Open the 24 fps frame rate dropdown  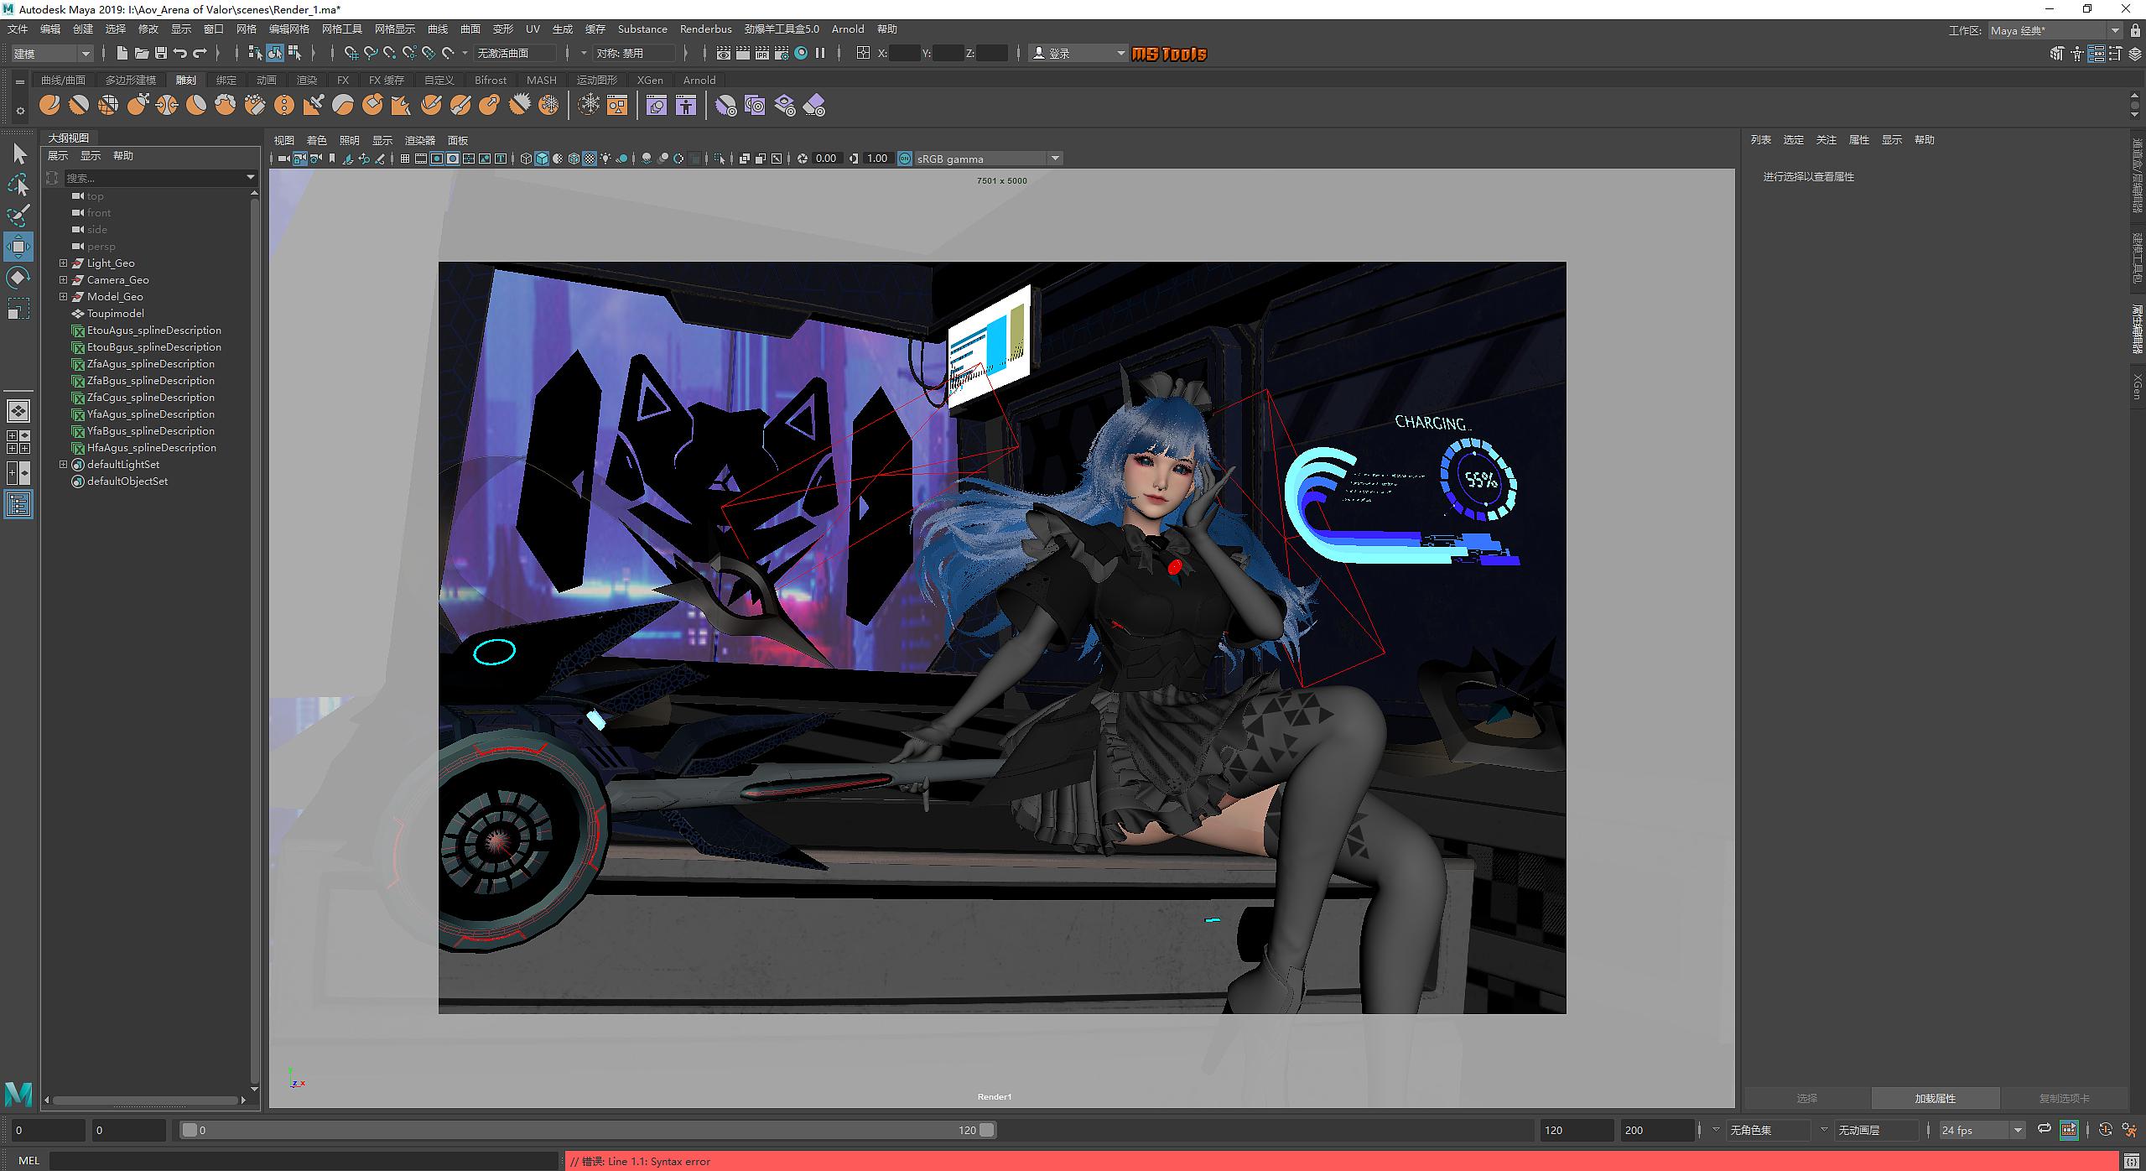(1982, 1130)
